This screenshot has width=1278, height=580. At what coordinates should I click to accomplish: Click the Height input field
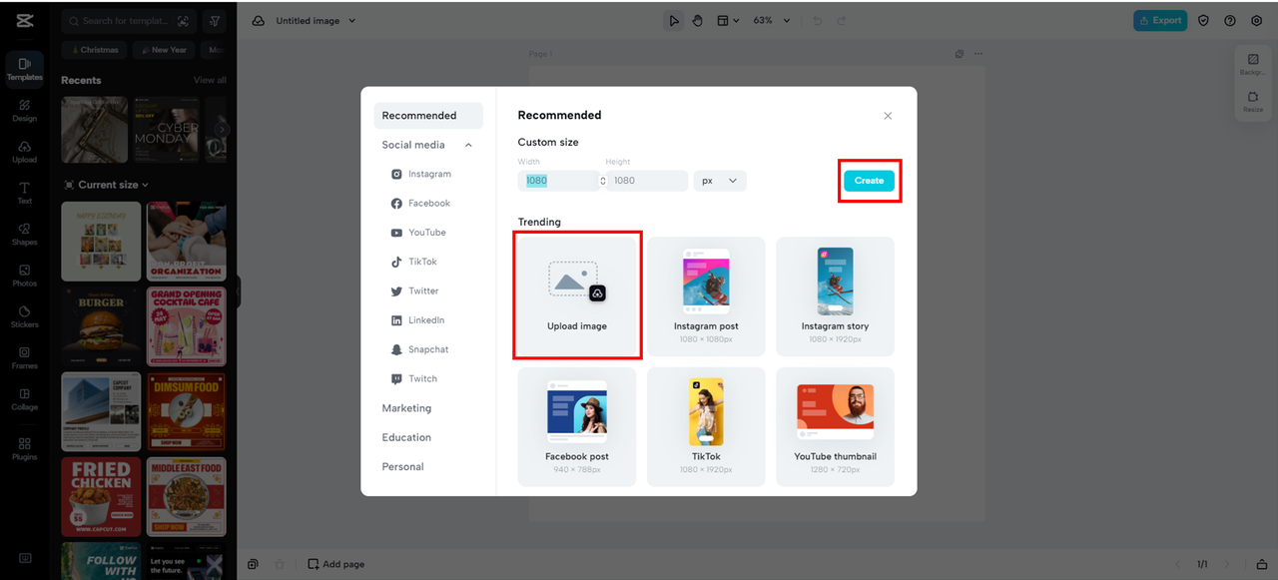[x=646, y=181]
